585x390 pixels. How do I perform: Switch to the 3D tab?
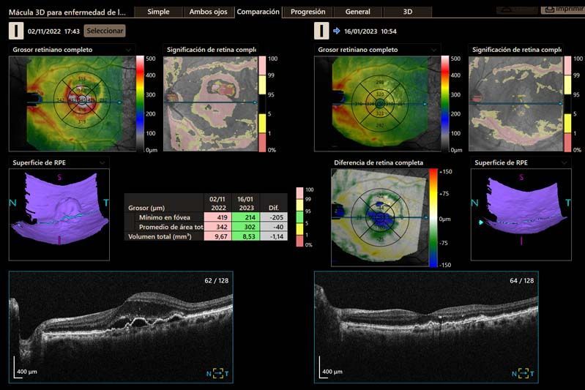pos(407,12)
